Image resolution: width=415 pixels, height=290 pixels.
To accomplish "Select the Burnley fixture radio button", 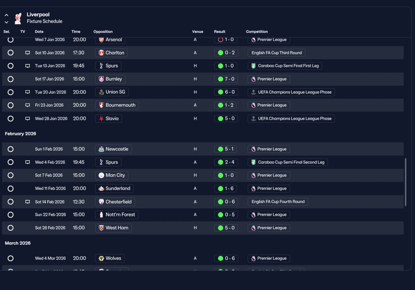I will point(10,79).
